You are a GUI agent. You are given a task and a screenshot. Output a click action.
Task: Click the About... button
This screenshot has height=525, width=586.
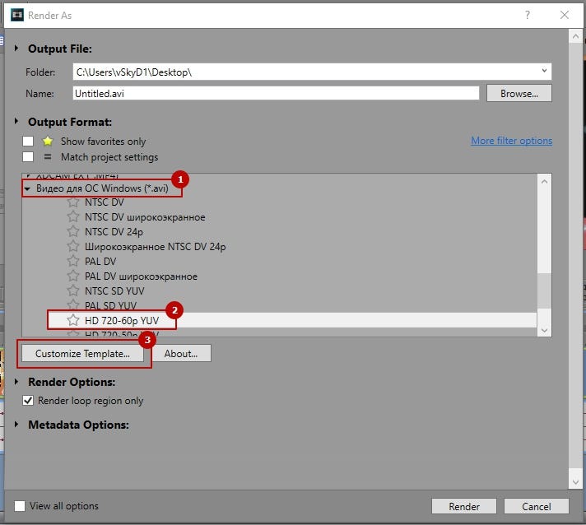181,354
